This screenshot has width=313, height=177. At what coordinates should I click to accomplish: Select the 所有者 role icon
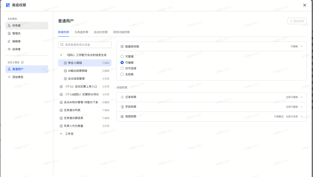[x=9, y=25]
